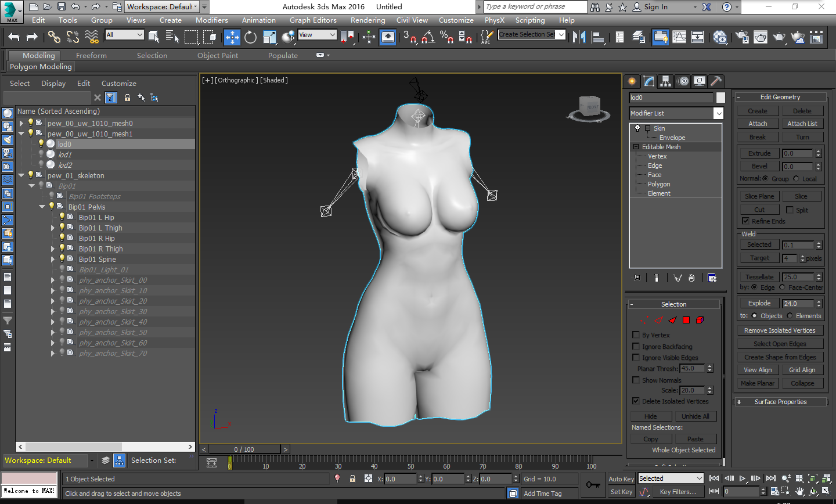Click the Undo arrow in main toolbar
The image size is (836, 504).
click(x=14, y=37)
